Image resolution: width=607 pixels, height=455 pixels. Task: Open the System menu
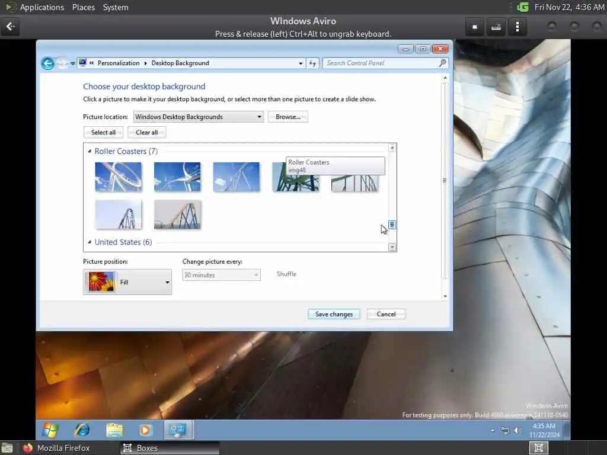116,7
